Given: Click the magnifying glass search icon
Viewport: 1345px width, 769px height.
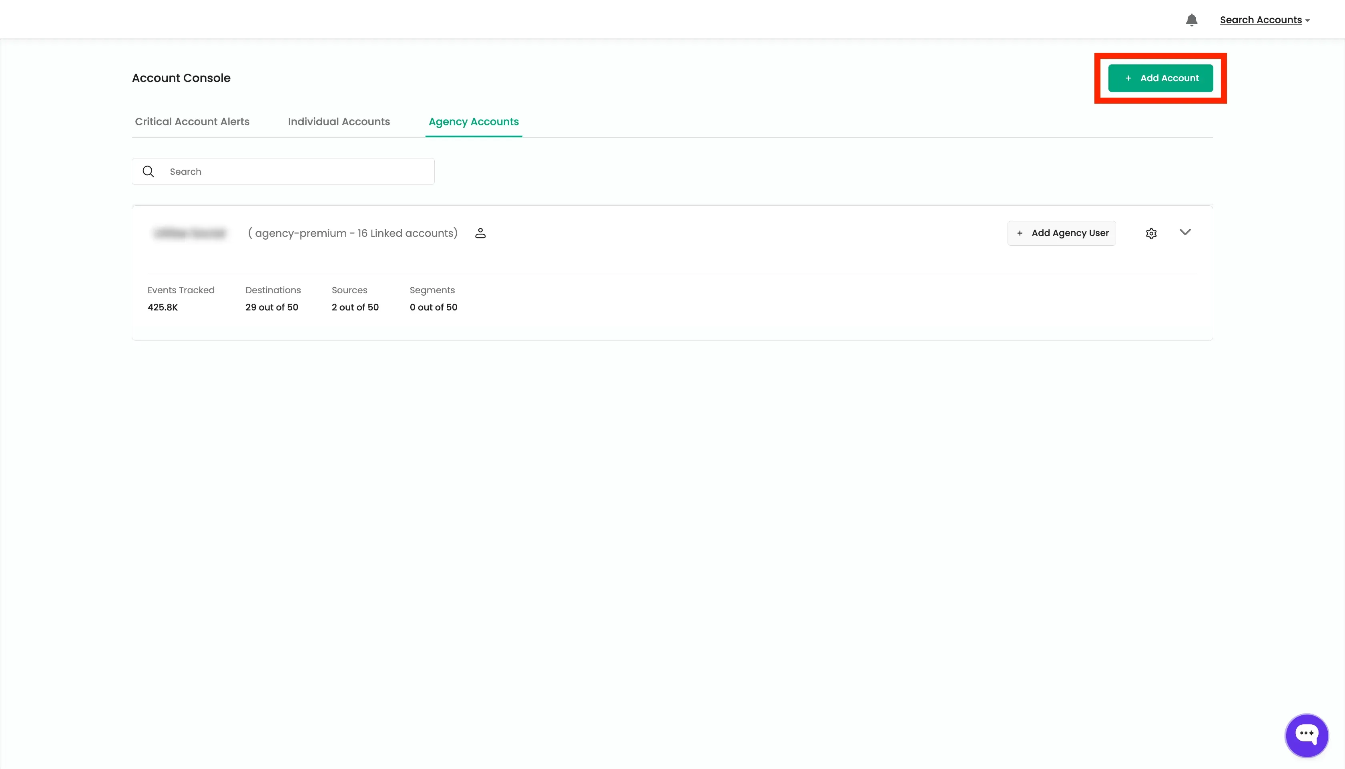Looking at the screenshot, I should tap(149, 172).
